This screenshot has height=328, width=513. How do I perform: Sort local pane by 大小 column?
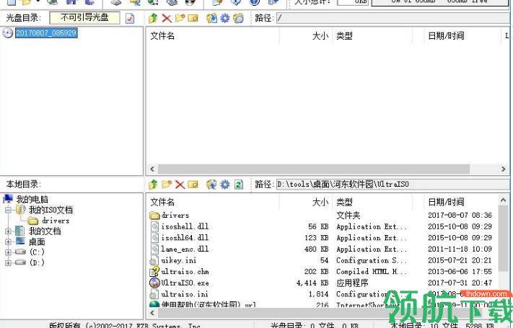pyautogui.click(x=306, y=202)
